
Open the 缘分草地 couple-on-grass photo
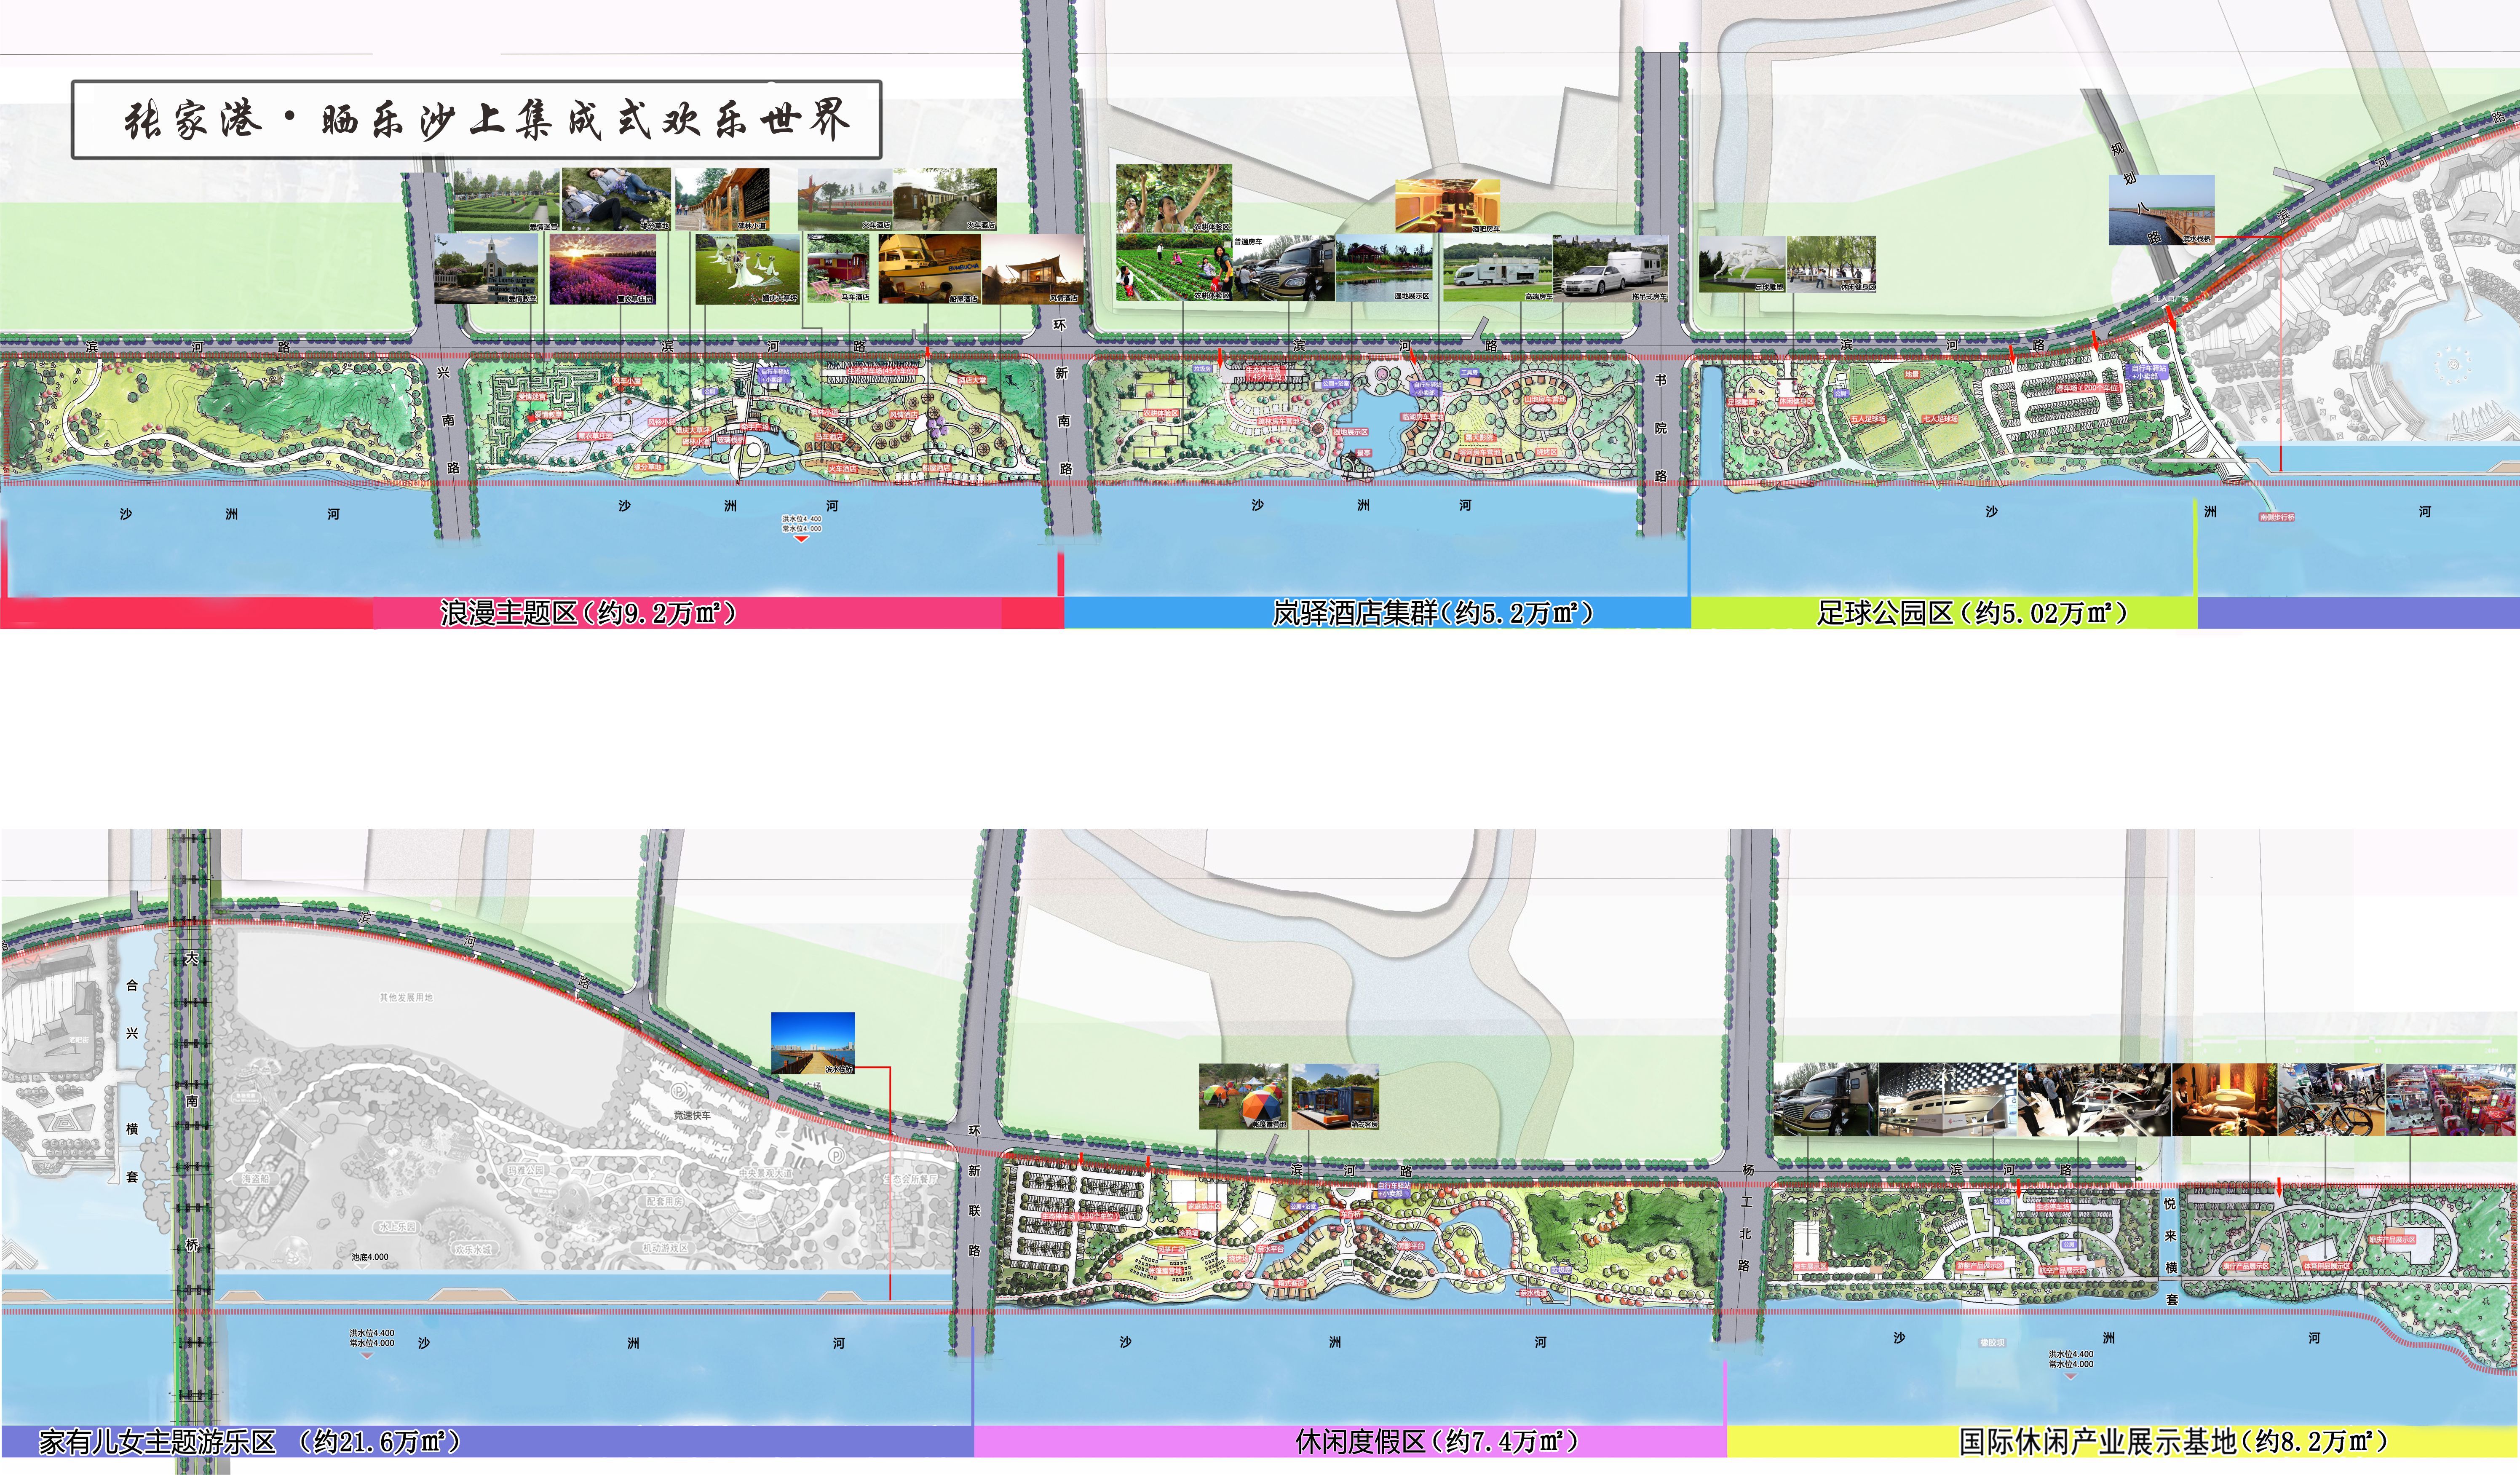(x=616, y=199)
